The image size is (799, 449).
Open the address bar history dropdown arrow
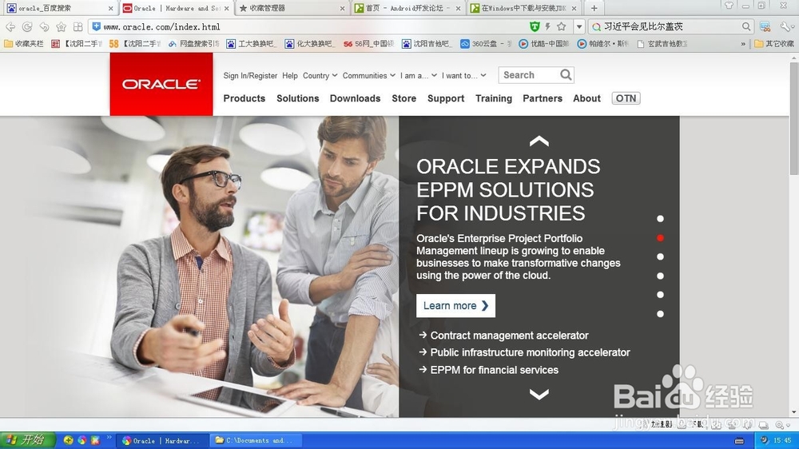pos(578,26)
